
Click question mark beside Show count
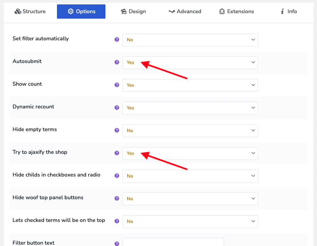117,85
